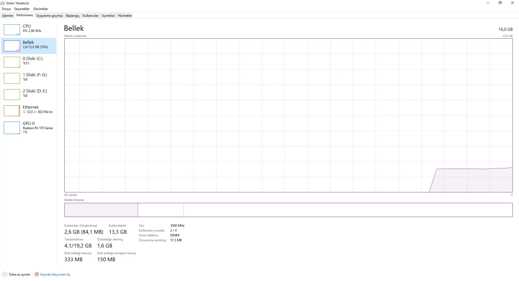This screenshot has width=519, height=281.
Task: Select the Bellek mini graph thumbnail
Action: 12,46
